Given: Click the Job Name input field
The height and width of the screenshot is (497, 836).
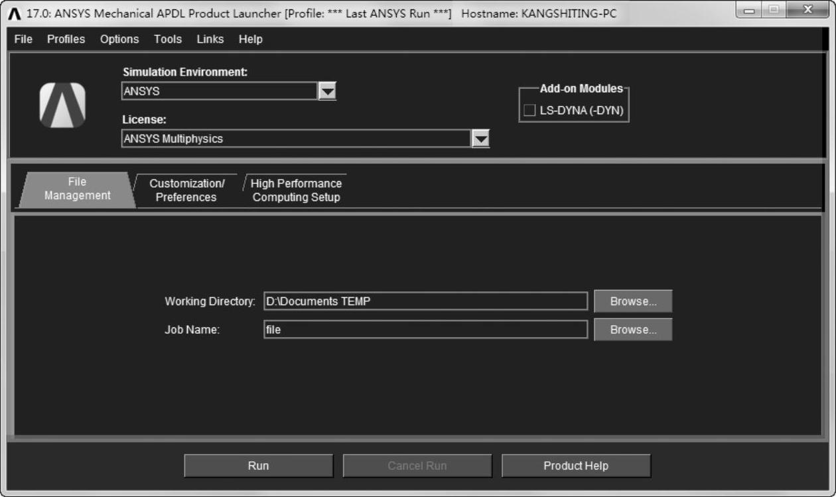Looking at the screenshot, I should point(425,329).
